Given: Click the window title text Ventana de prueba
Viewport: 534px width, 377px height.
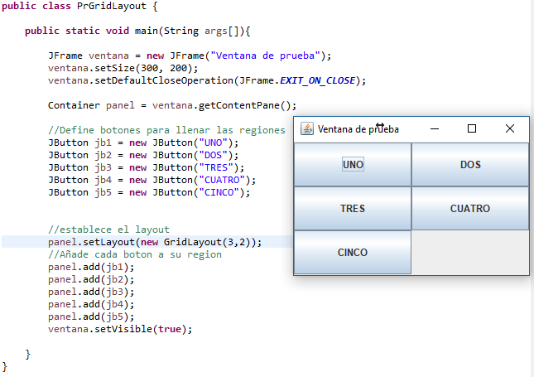Looking at the screenshot, I should [x=358, y=129].
